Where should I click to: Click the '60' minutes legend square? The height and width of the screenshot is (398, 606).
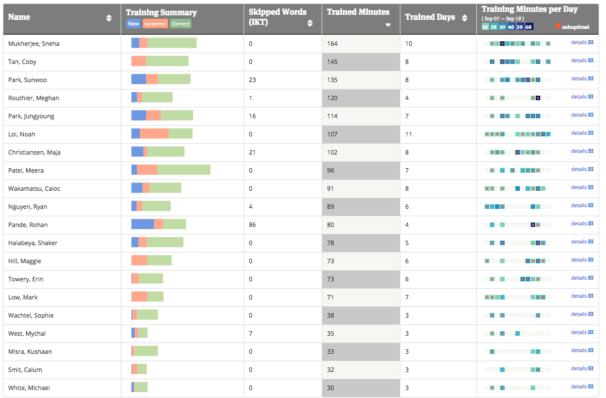(x=529, y=27)
